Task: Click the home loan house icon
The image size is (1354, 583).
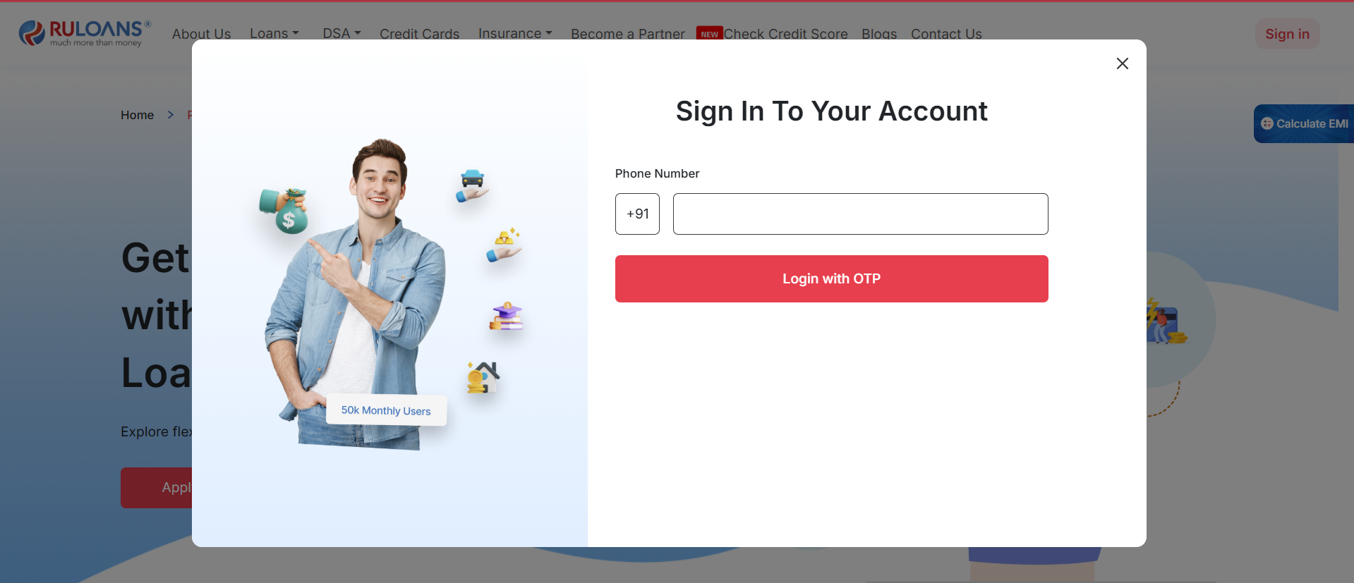Action: click(483, 377)
